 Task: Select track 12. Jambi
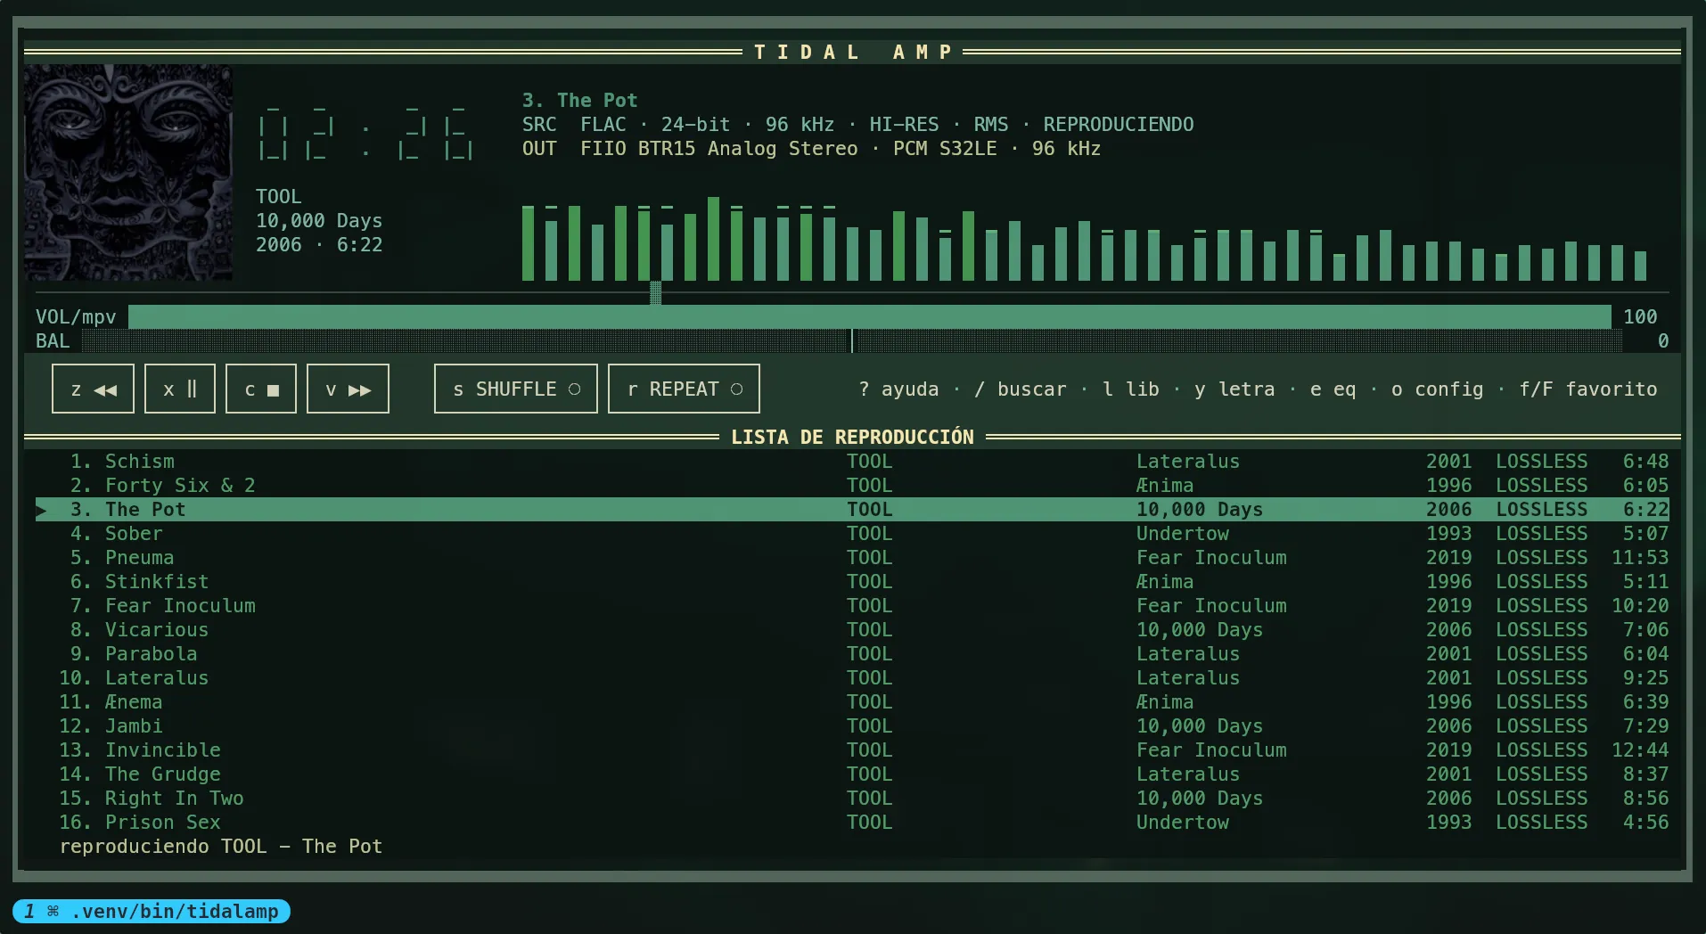852,725
